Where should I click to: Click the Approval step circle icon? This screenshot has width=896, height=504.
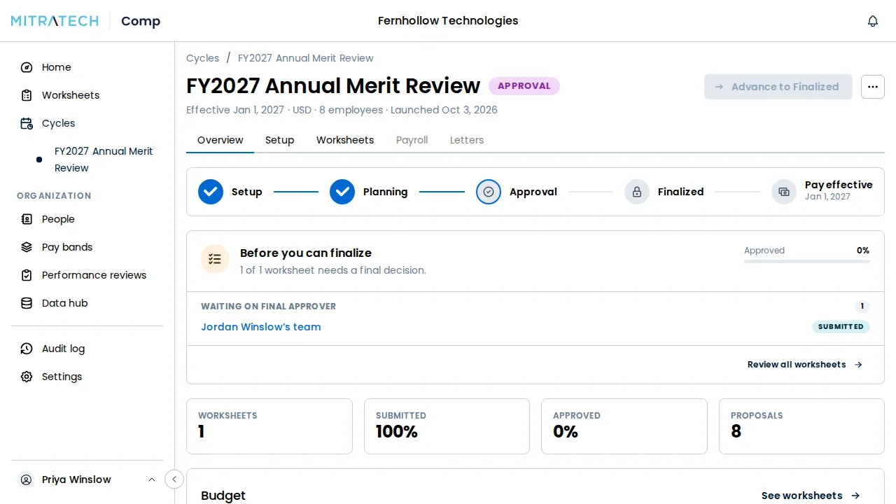489,192
